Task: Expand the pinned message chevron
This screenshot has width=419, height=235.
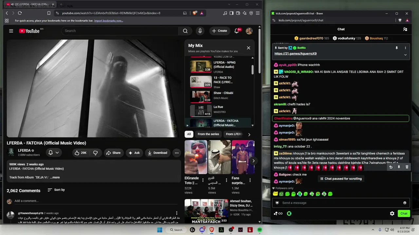Action: point(405,55)
